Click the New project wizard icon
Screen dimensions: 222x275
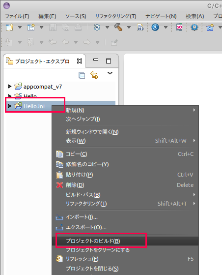(9, 27)
